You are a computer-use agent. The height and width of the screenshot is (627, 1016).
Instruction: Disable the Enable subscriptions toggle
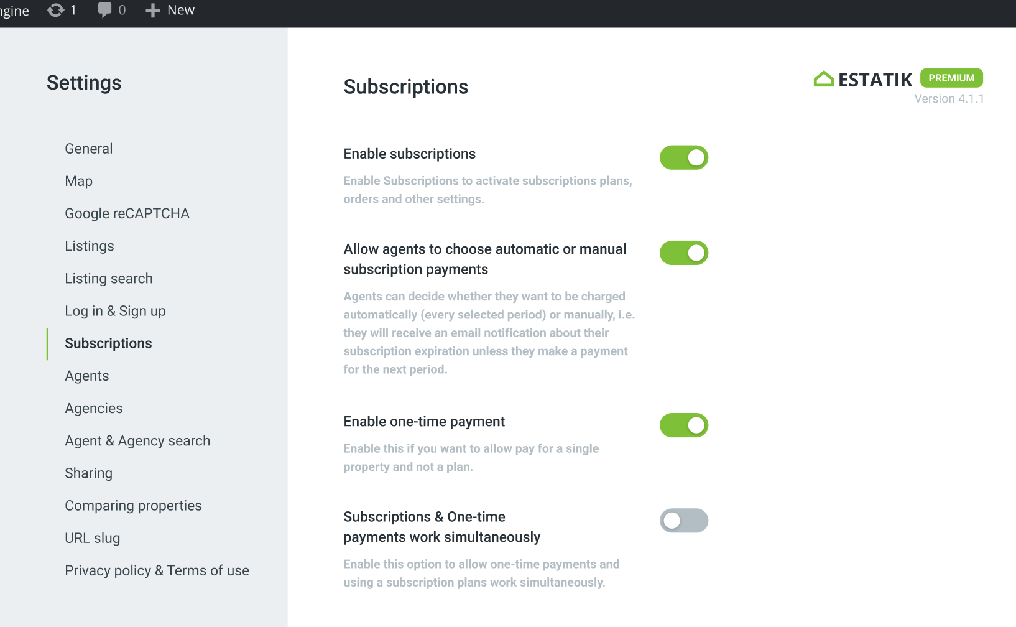coord(683,157)
